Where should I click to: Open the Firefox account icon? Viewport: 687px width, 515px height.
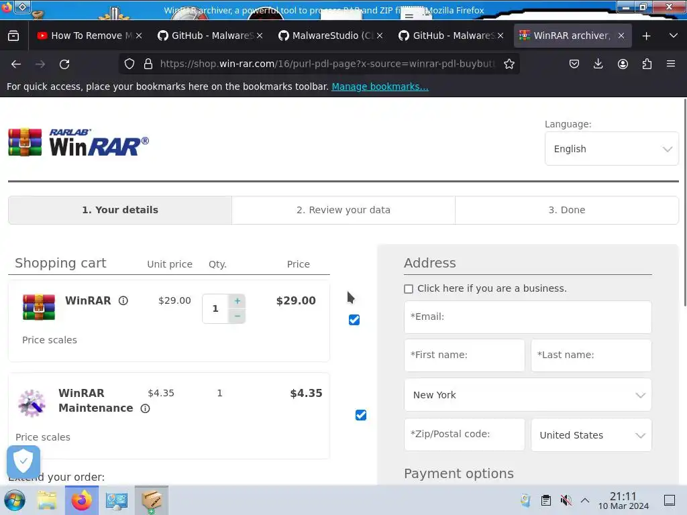point(623,64)
